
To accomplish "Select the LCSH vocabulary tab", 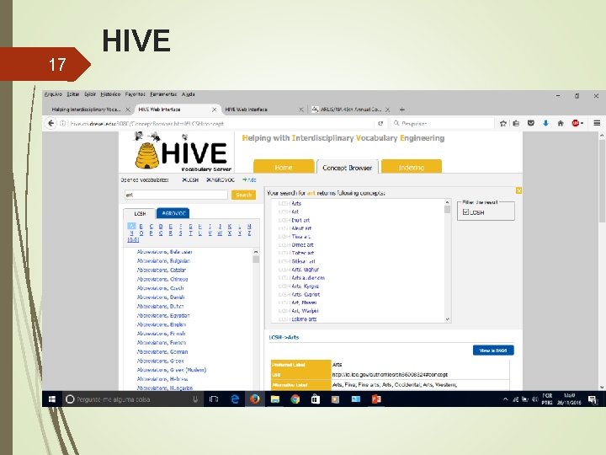I will [140, 213].
